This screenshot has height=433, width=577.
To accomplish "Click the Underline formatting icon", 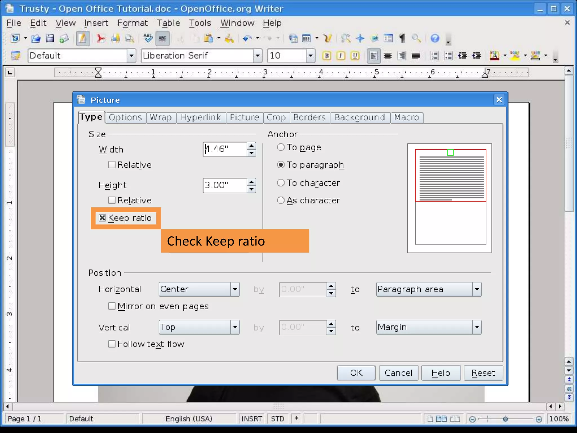I will (x=355, y=56).
